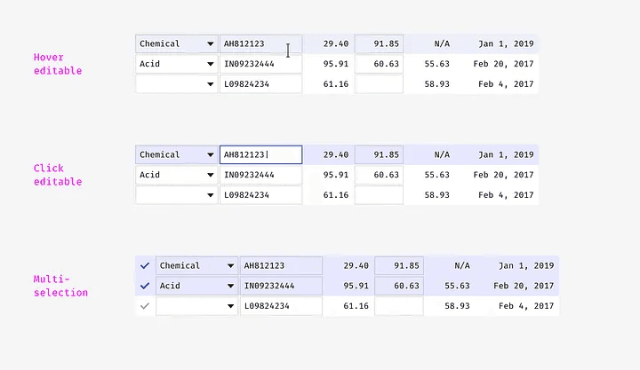This screenshot has height=370, width=640.
Task: Select the 29.40 value in Multi-selection table
Action: coord(356,265)
